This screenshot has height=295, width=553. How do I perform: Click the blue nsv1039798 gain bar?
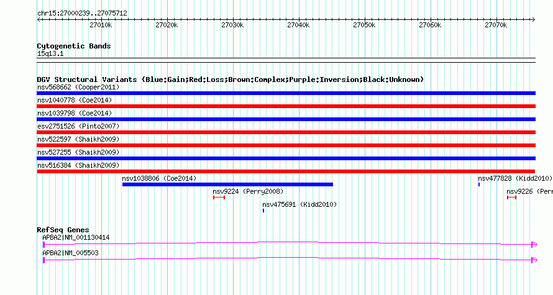click(x=286, y=119)
